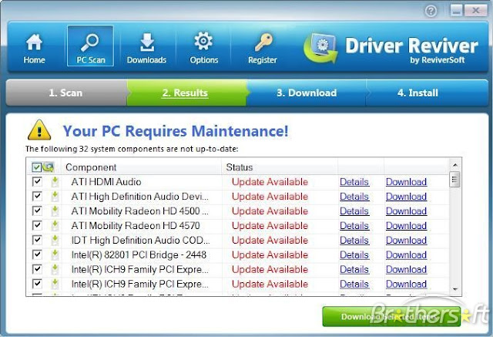The height and width of the screenshot is (337, 493).
Task: Download Intel 82801 PCI Bridge driver
Action: pyautogui.click(x=406, y=255)
